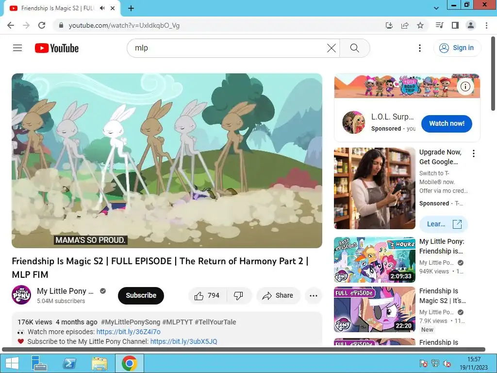
Task: Open the media controls icon in Chrome toolbar
Action: coord(440,25)
